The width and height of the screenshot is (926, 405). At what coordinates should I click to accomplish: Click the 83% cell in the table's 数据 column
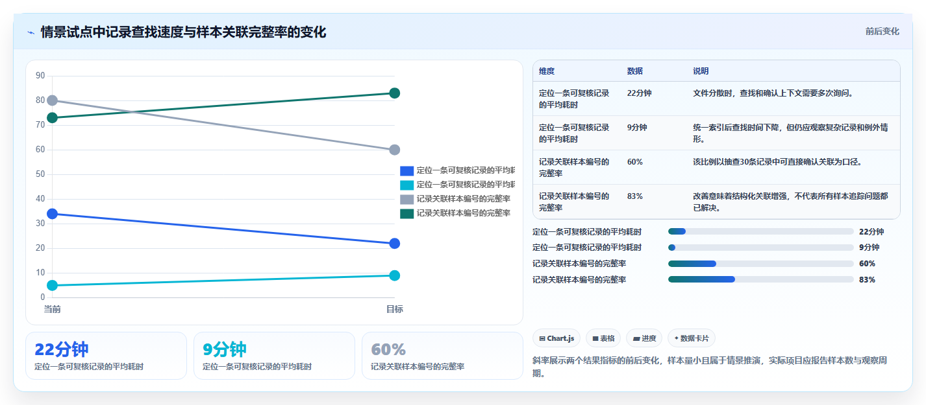[x=635, y=196]
